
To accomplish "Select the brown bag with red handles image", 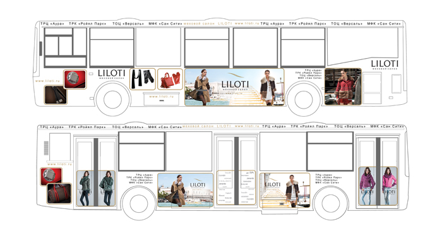I will click(x=59, y=193).
